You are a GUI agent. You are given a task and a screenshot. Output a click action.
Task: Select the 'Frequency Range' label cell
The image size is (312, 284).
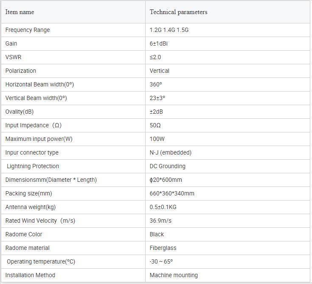[x=73, y=30]
